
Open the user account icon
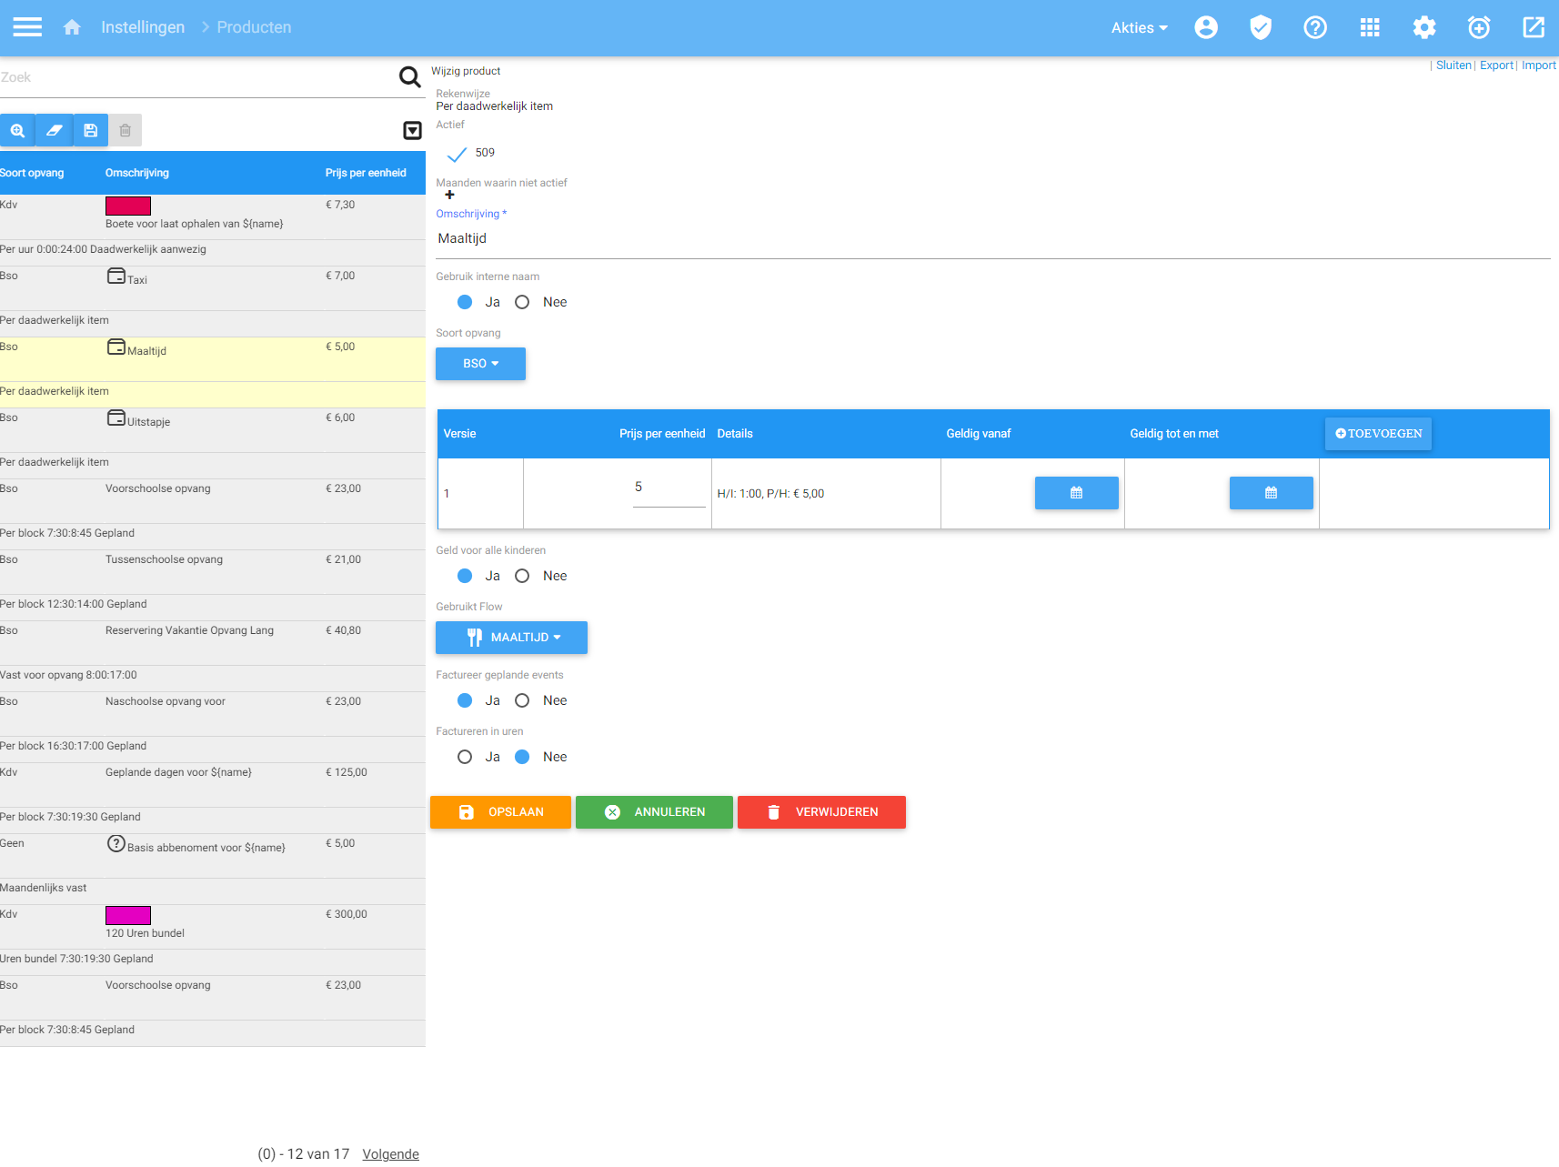(x=1206, y=27)
